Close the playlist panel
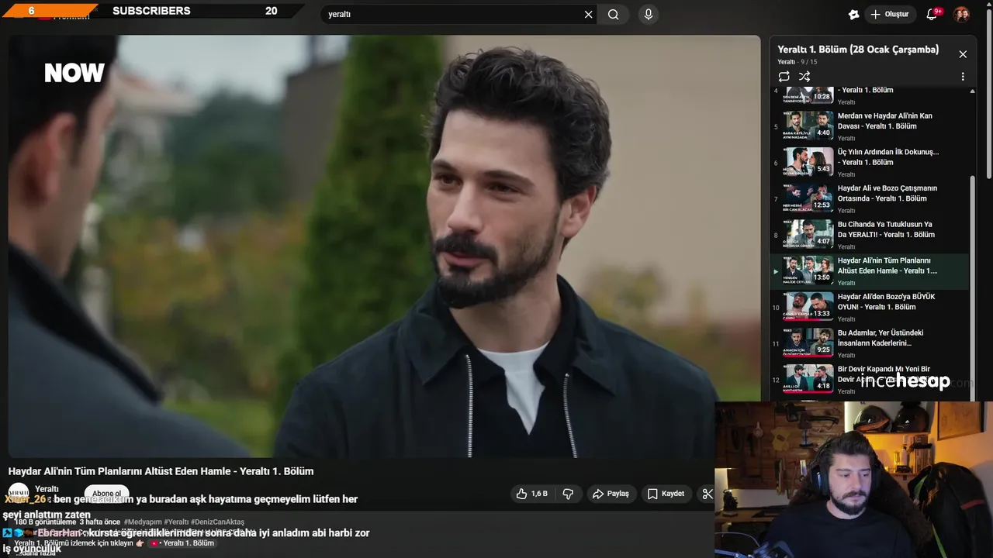Viewport: 993px width, 558px height. (x=963, y=54)
